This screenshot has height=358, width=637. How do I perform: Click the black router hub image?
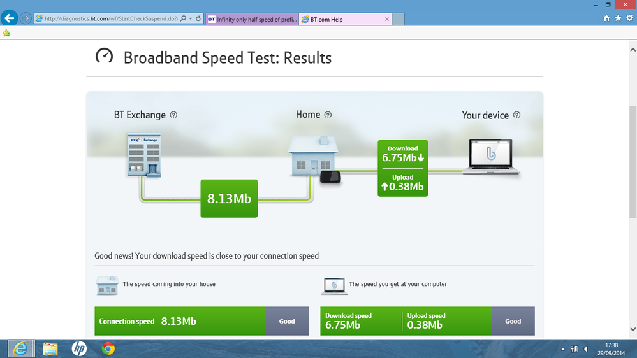point(330,177)
